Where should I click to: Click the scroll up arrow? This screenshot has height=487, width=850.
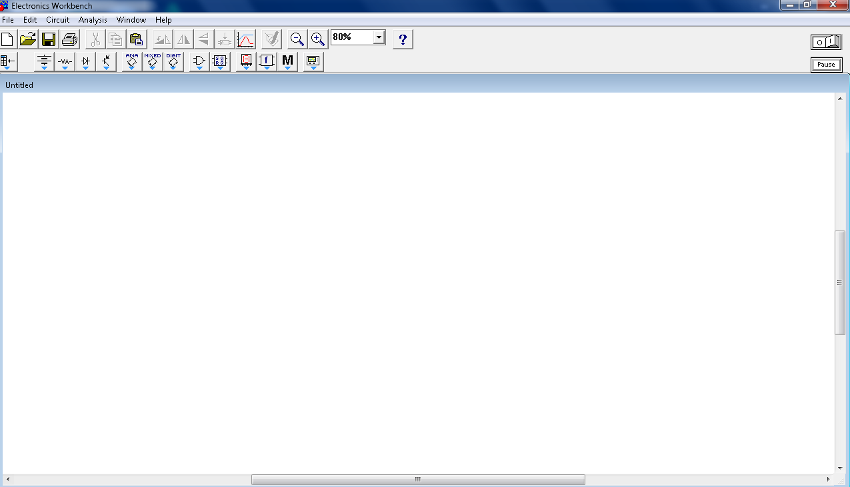click(840, 99)
